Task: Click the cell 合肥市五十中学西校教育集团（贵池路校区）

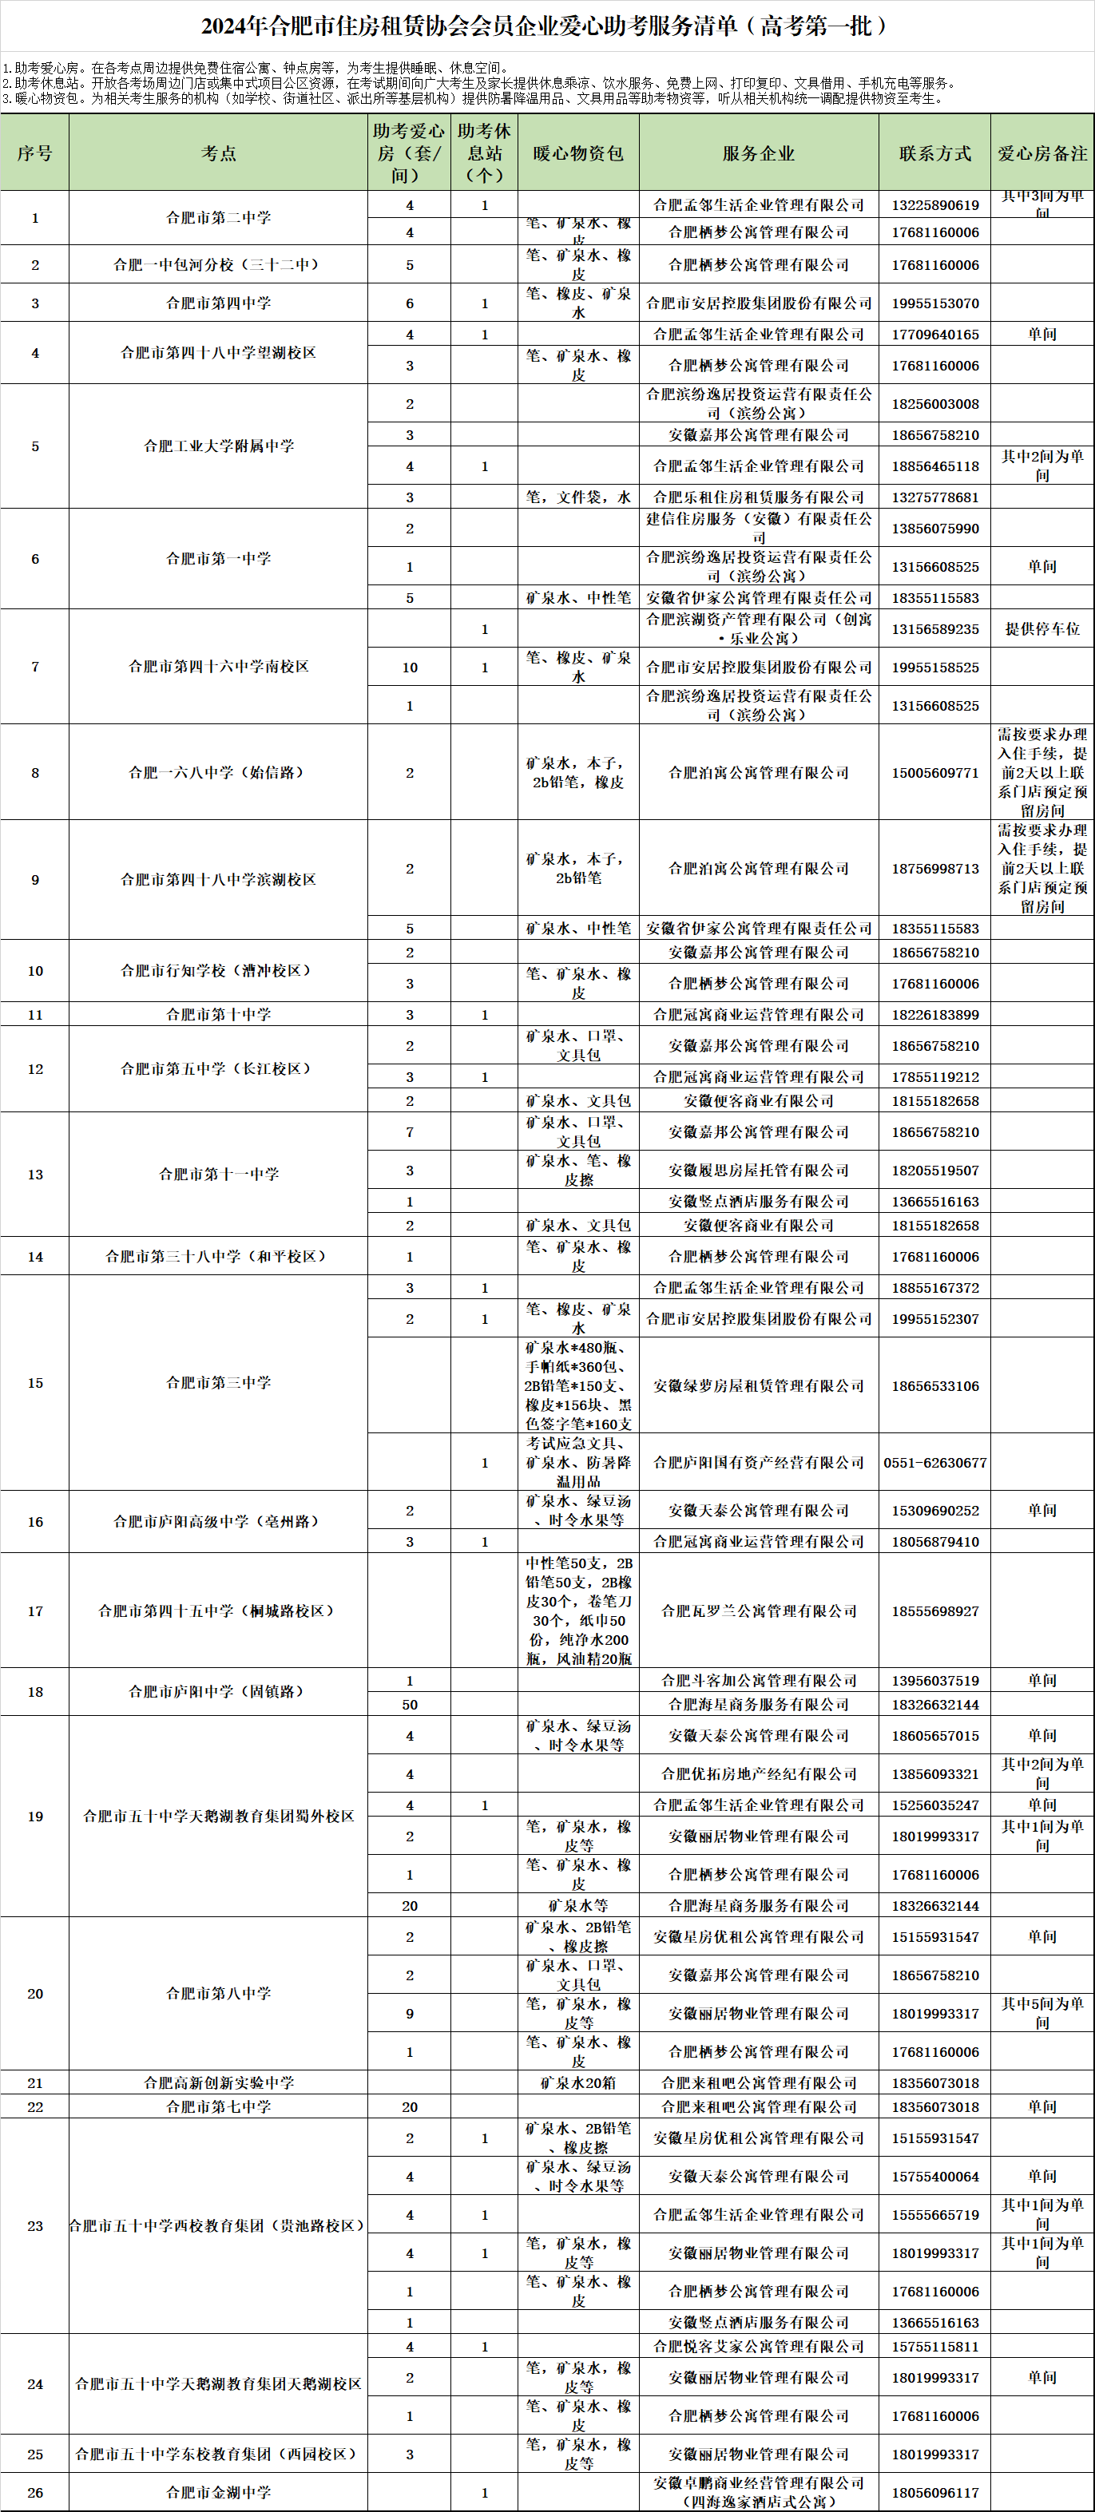Action: pos(218,2226)
